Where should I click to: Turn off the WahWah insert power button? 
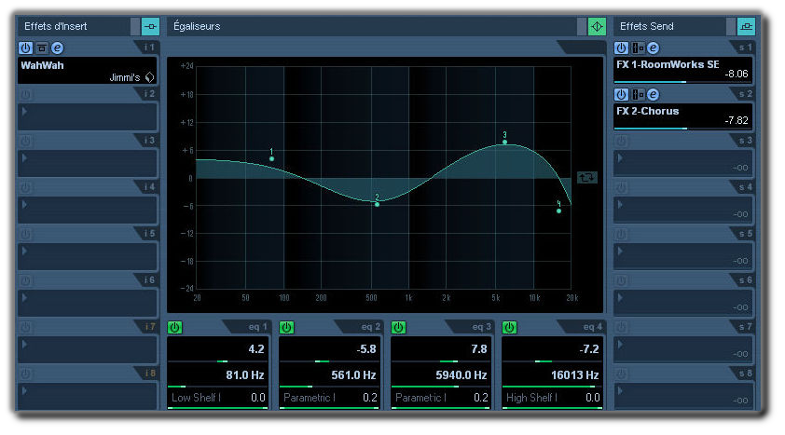click(x=25, y=48)
